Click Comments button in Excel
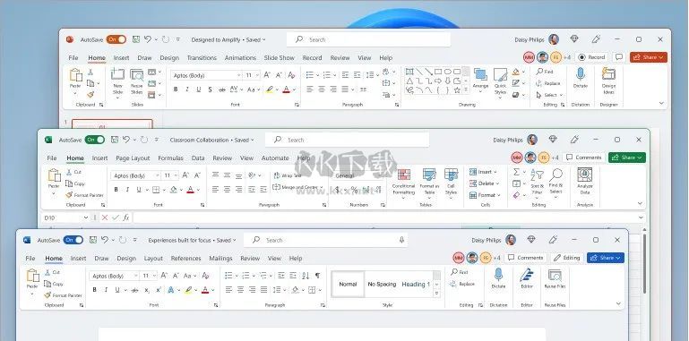689x341 pixels. pyautogui.click(x=583, y=158)
